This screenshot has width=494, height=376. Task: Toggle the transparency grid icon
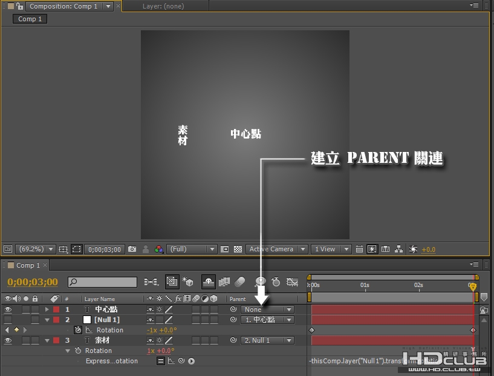(x=238, y=249)
